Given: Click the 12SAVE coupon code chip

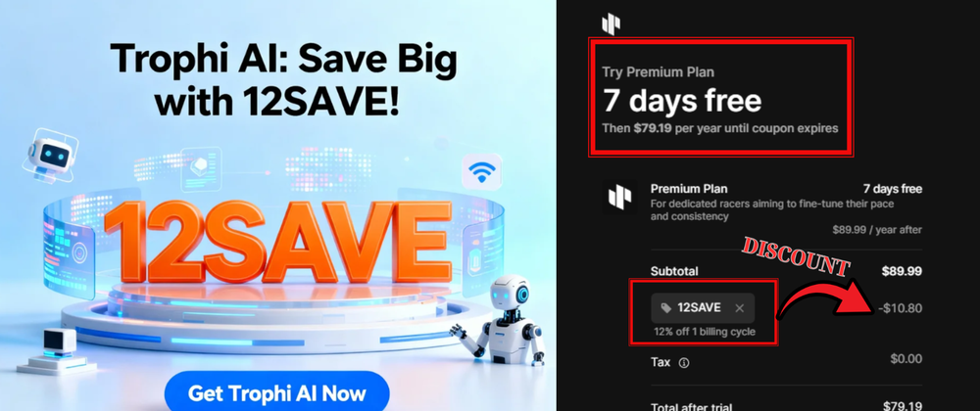Looking at the screenshot, I should [703, 308].
